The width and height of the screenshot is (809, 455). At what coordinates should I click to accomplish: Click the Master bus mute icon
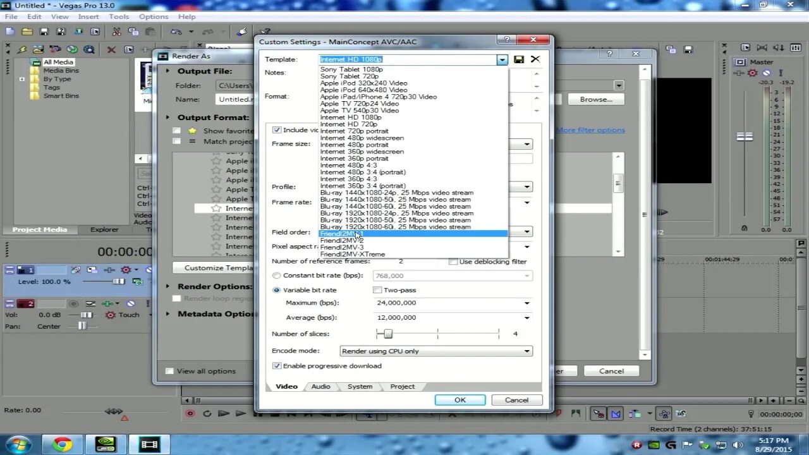click(766, 73)
